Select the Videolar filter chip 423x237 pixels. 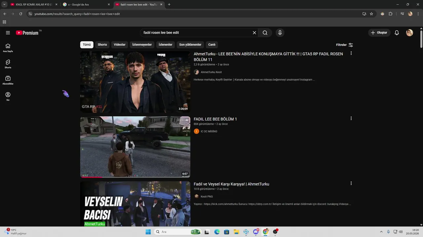pos(120,45)
